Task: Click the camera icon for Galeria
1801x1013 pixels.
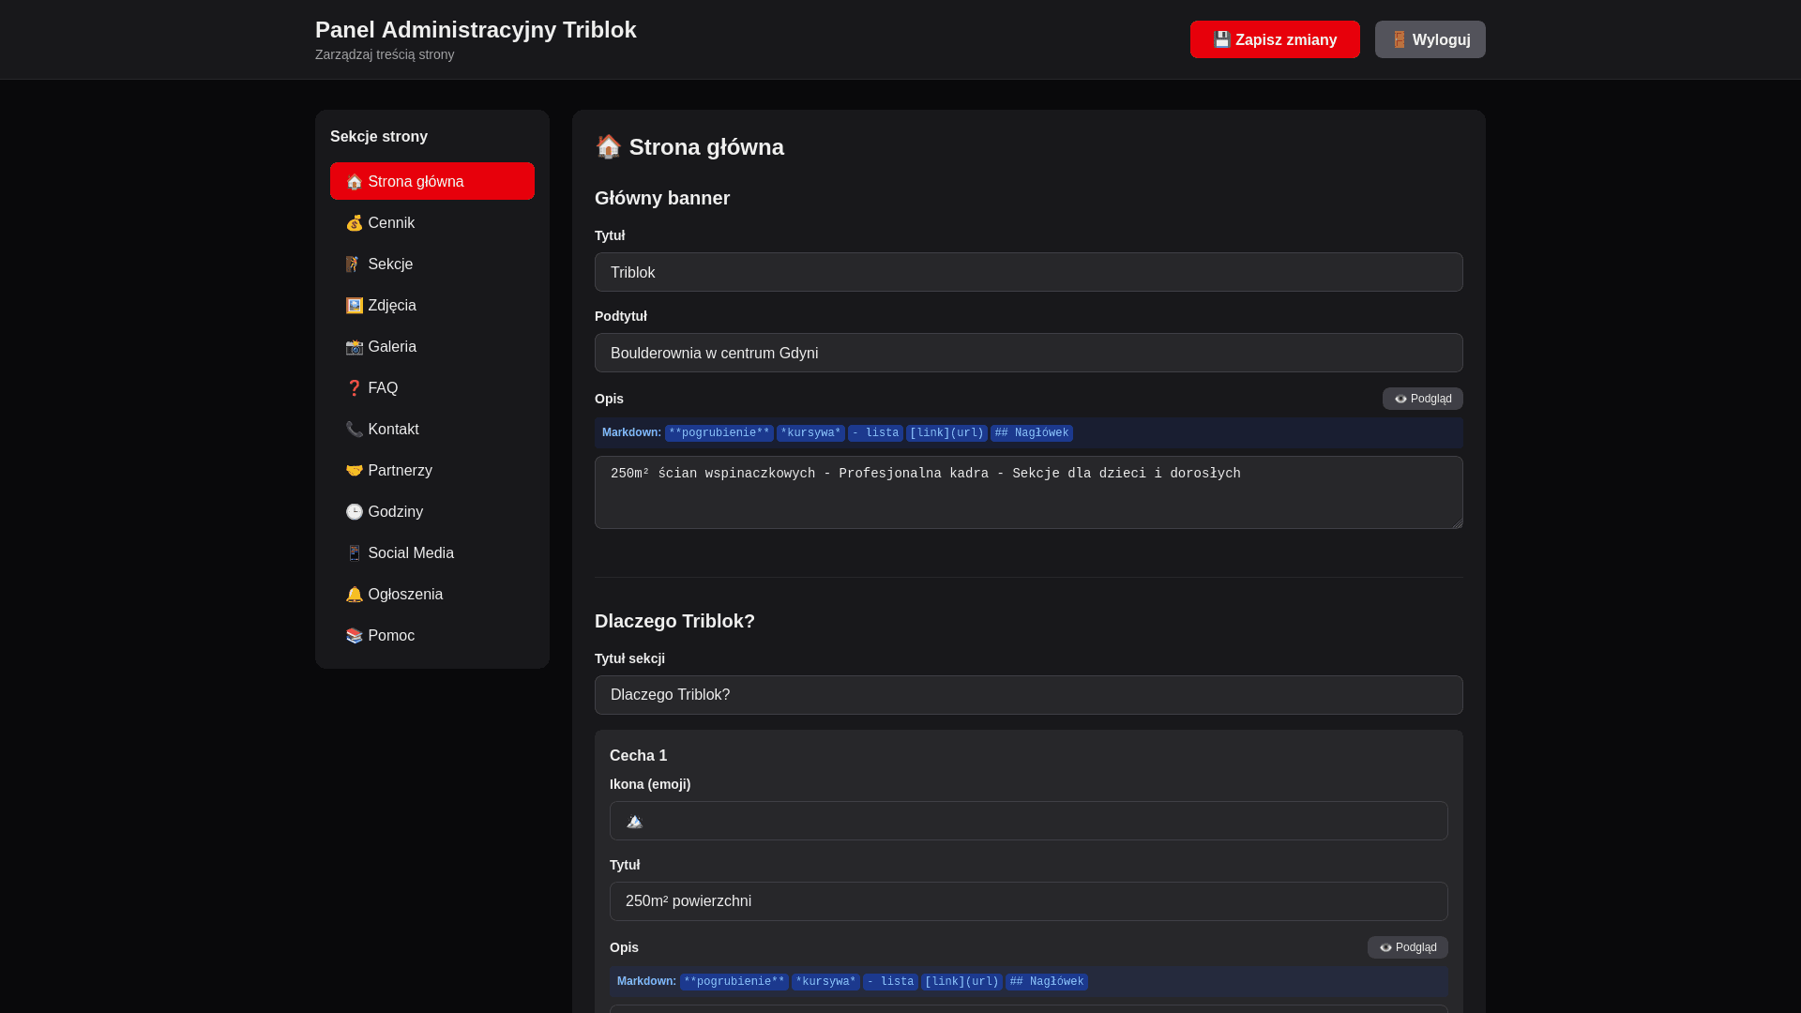Action: coord(355,346)
